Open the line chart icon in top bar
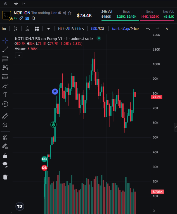The width and height of the screenshot is (177, 214). click(24, 4)
